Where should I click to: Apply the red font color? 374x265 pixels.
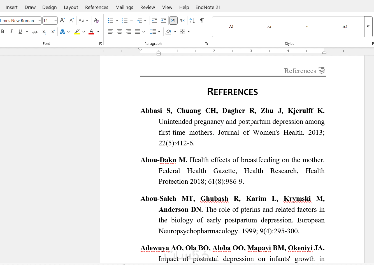[91, 32]
